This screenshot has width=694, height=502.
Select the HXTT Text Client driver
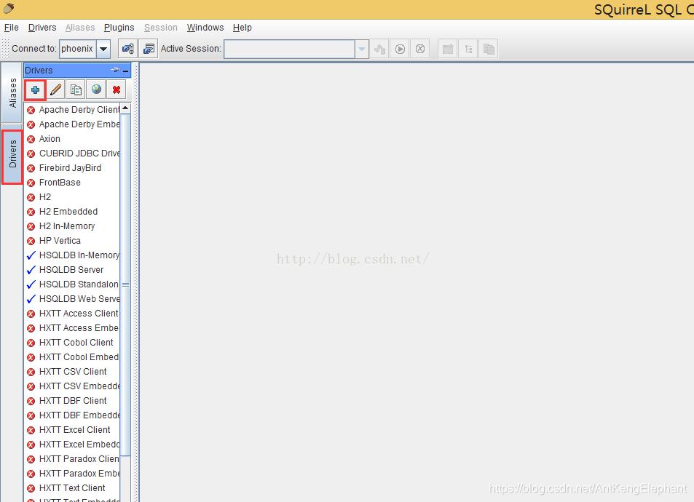(x=71, y=488)
